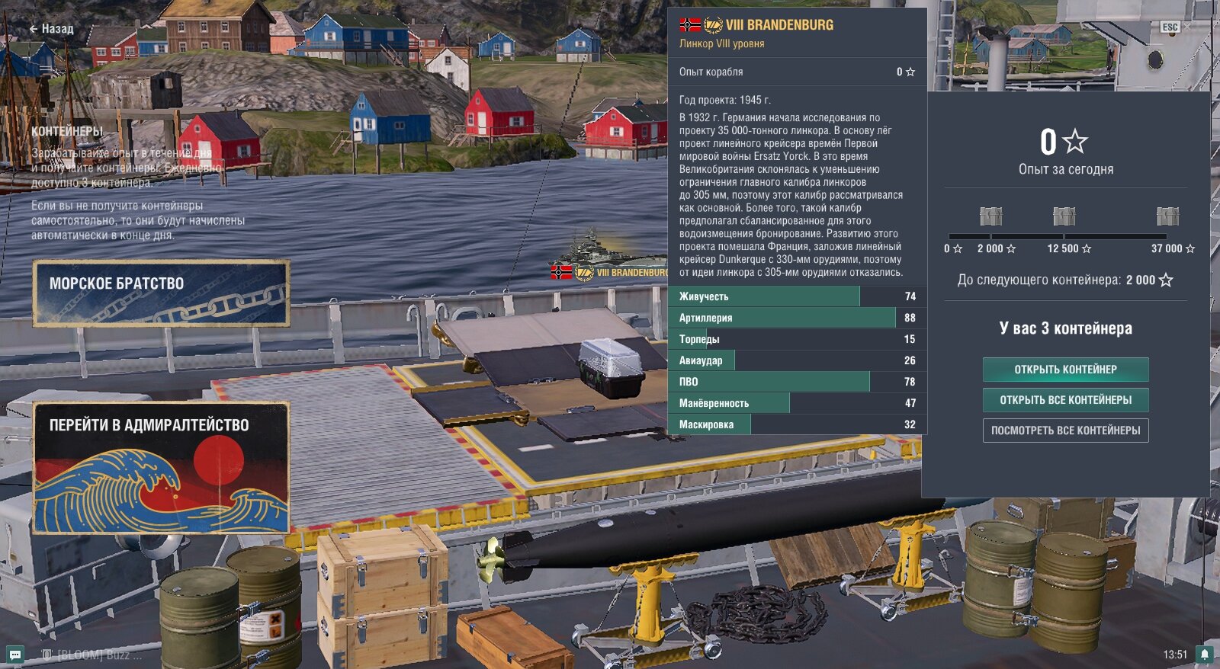Click the Артиллерия stat bar
The image size is (1220, 669).
tap(798, 318)
